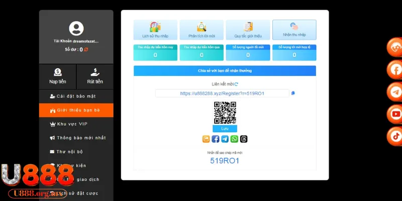
Task: Open the floating TikTok side button
Action: click(395, 136)
